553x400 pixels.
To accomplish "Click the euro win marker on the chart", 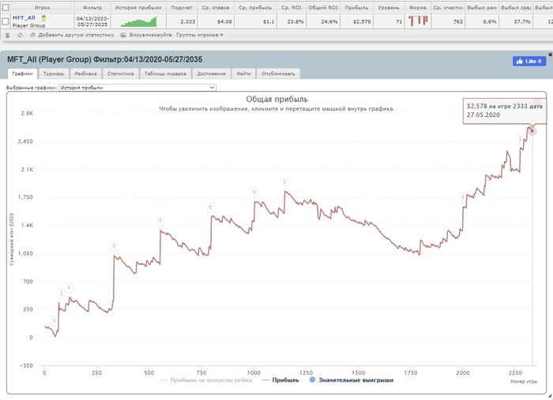I will (x=211, y=207).
